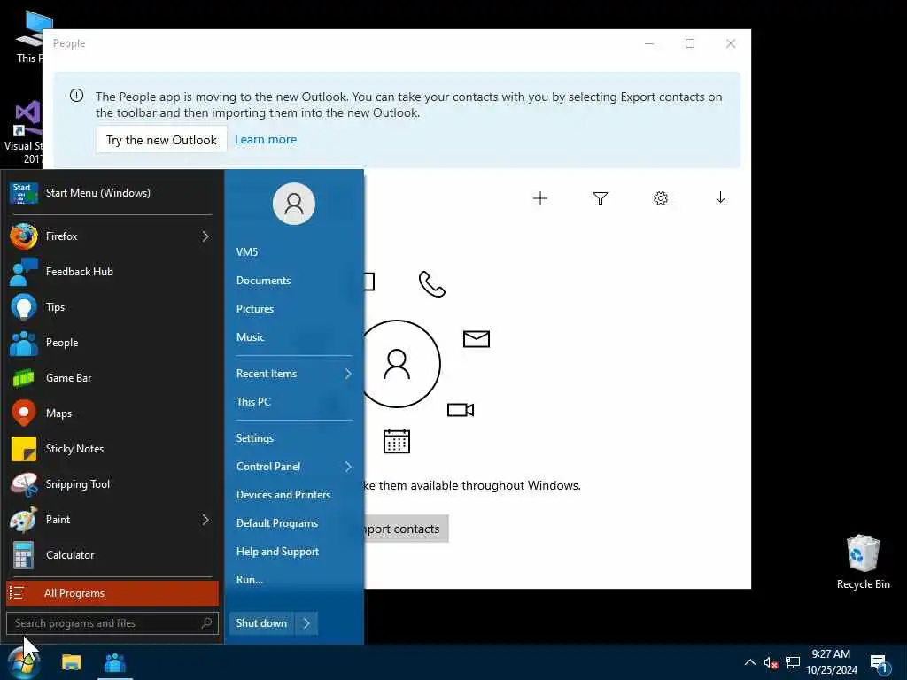907x680 pixels.
Task: Minimize the People window
Action: pyautogui.click(x=649, y=43)
